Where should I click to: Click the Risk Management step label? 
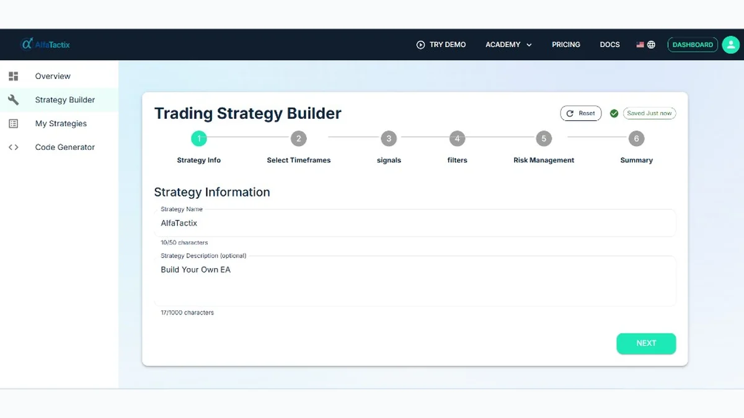coord(544,160)
